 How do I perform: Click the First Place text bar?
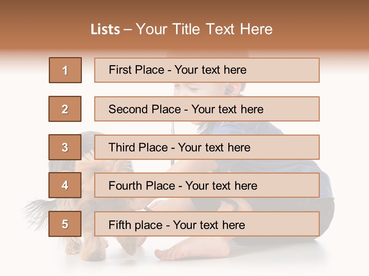click(x=207, y=70)
